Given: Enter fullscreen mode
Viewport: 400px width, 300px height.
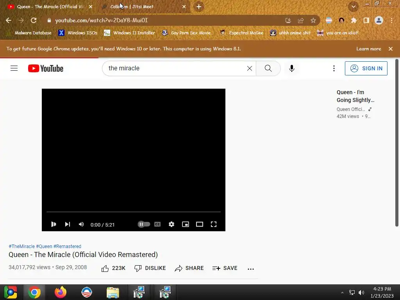Looking at the screenshot, I should [x=214, y=224].
